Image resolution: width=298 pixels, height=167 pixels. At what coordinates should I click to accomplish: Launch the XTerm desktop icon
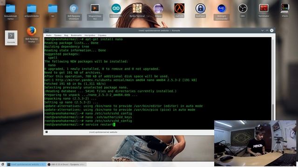pyautogui.click(x=284, y=8)
